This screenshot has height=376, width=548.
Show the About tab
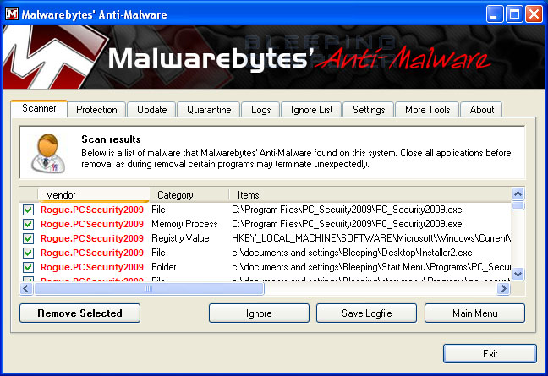(481, 110)
